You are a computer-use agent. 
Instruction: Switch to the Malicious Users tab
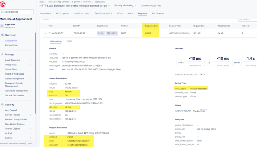[82, 13]
